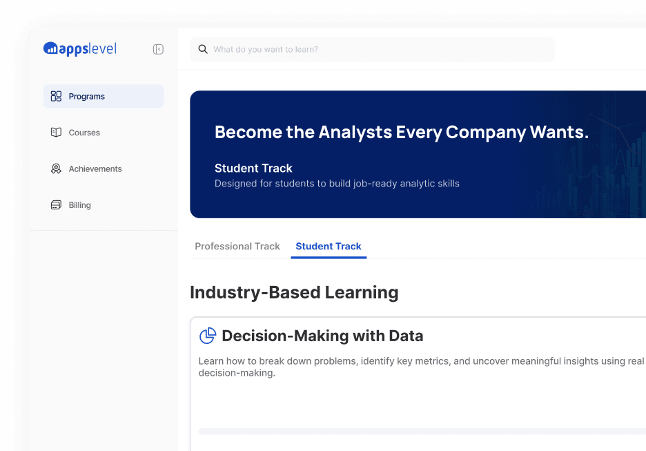Click the Billing card icon
The width and height of the screenshot is (646, 451).
[57, 205]
